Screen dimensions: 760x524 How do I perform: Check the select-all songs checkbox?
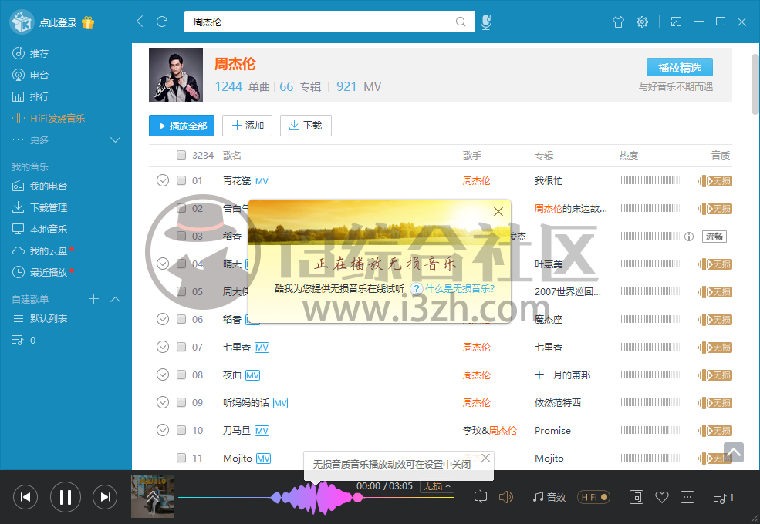(x=181, y=155)
